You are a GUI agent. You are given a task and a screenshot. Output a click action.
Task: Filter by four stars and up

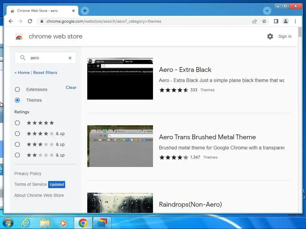coord(17,134)
